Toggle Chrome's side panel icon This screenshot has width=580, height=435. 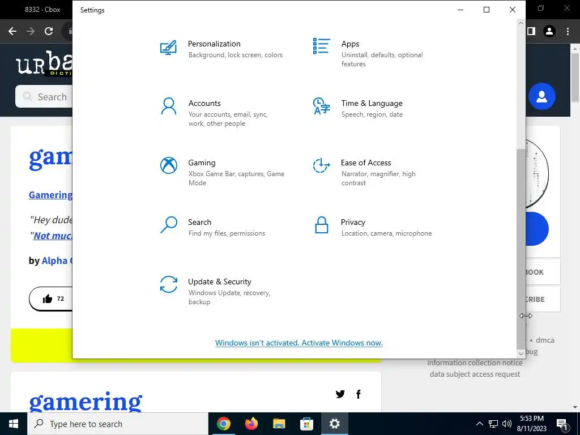[x=531, y=31]
